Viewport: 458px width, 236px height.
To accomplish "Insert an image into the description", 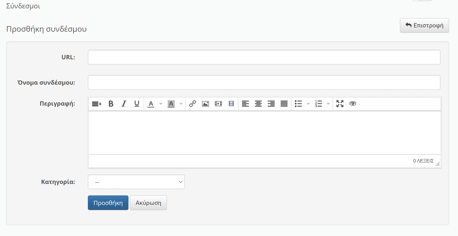I will [205, 104].
